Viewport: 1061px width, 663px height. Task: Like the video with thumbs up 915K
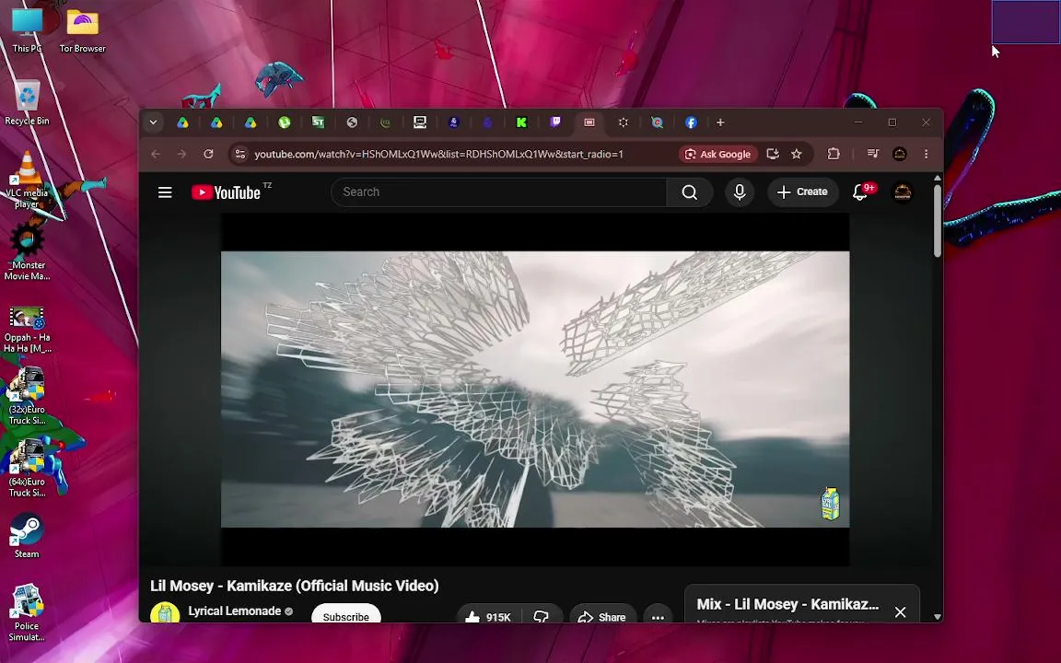(488, 617)
